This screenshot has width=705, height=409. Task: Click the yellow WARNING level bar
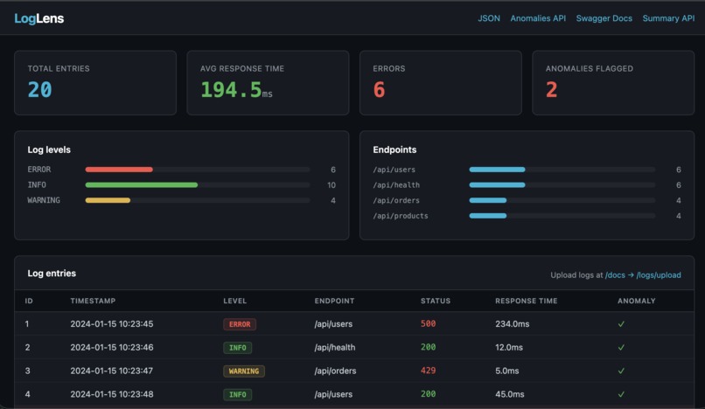tap(108, 200)
